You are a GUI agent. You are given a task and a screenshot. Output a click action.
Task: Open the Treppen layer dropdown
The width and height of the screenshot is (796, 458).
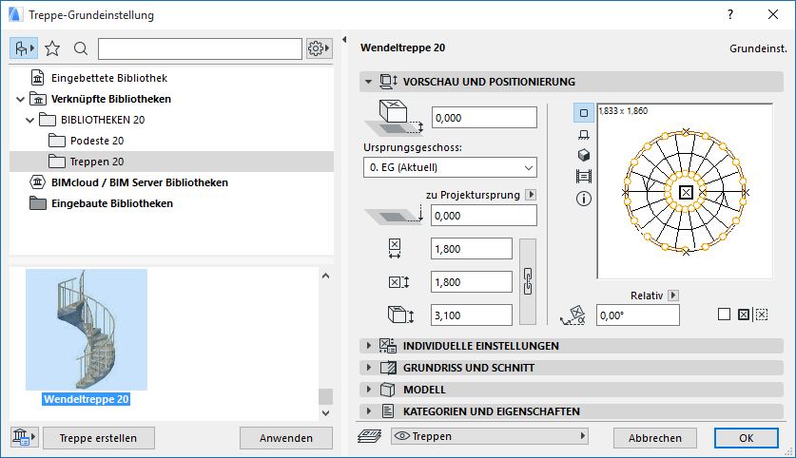point(490,437)
